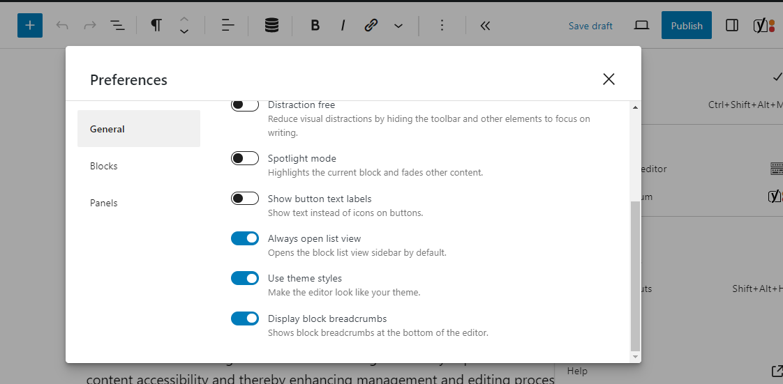
Task: Enable Show button text labels toggle
Action: tap(245, 199)
